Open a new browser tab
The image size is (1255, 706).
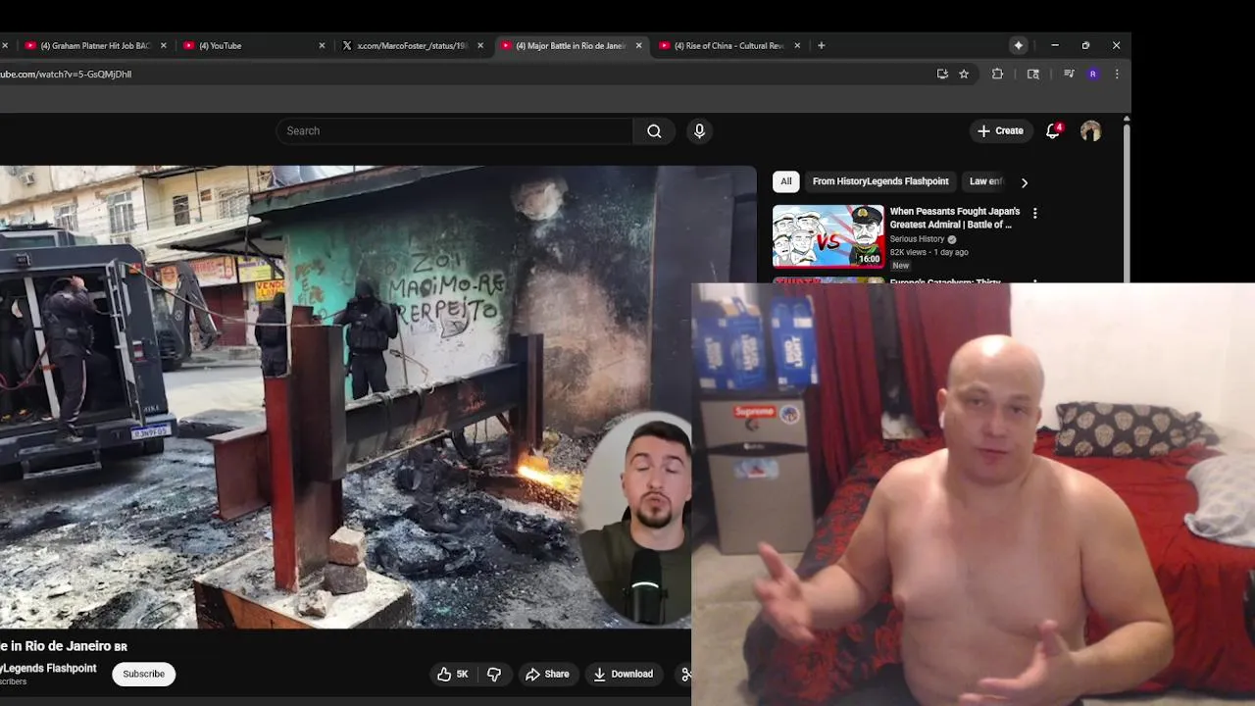tap(822, 45)
